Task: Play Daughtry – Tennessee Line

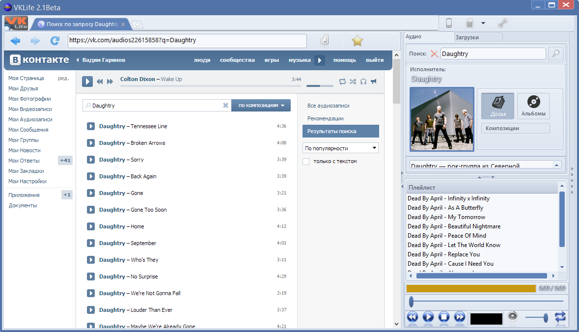Action: coord(91,126)
